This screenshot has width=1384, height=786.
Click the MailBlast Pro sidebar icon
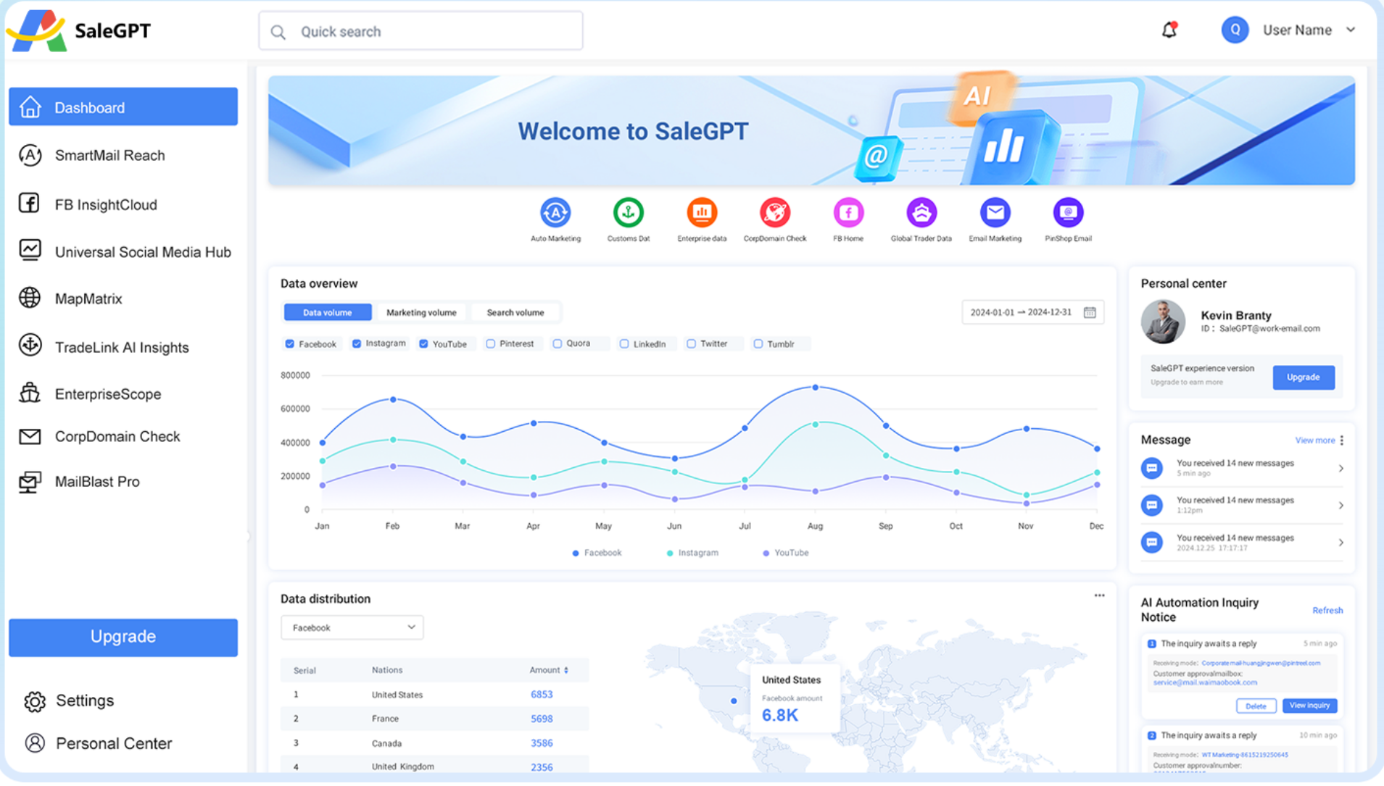[x=30, y=482]
